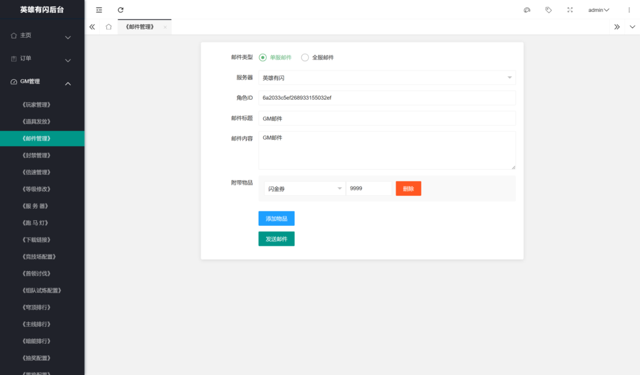Open the 服务器 dropdown showing 英雄有闪
640x375 pixels.
click(387, 77)
